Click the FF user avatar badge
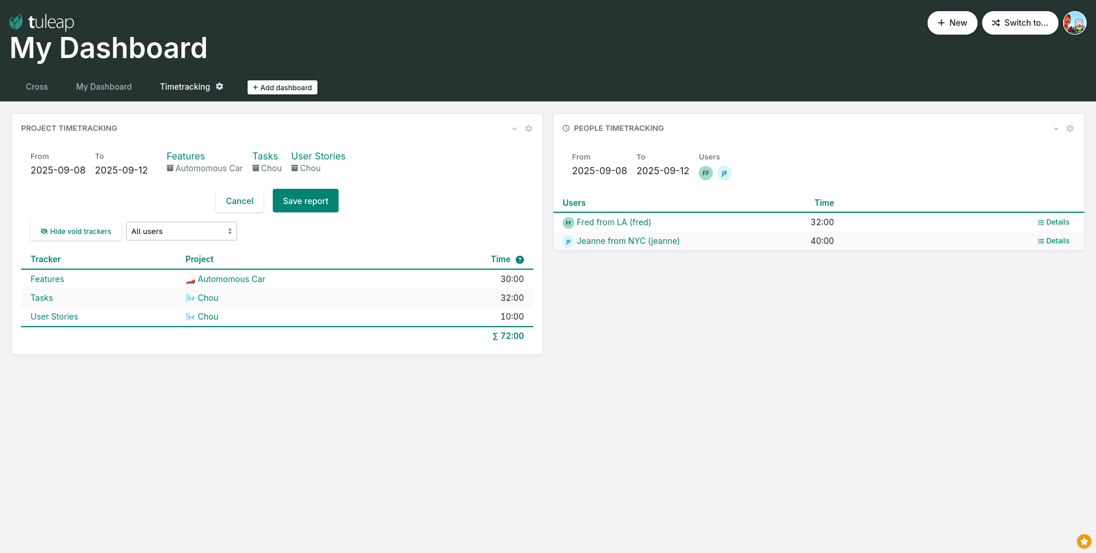This screenshot has height=553, width=1096. point(706,173)
